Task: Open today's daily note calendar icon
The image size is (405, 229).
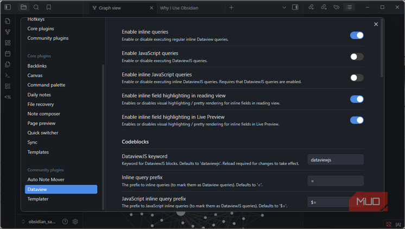Action: (8, 53)
